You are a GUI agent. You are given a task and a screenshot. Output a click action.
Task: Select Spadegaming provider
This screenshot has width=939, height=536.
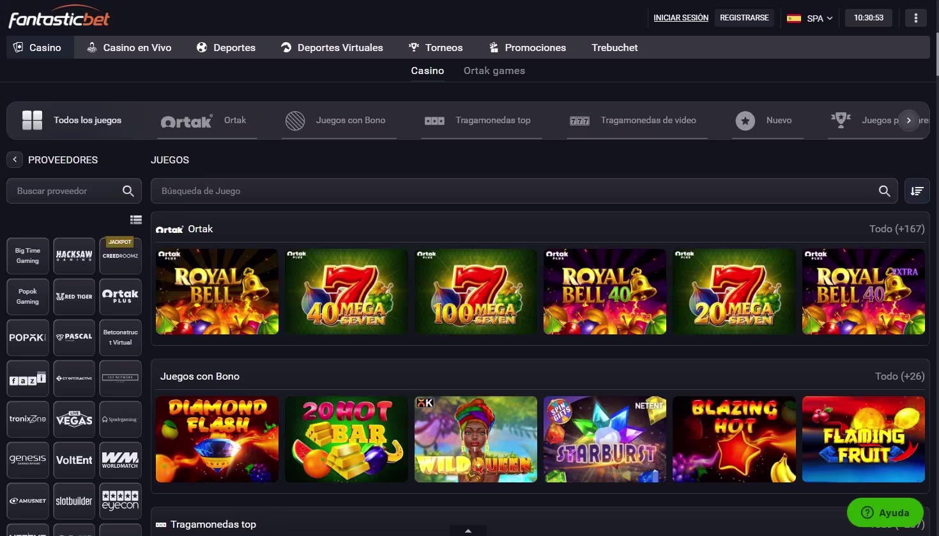point(120,419)
